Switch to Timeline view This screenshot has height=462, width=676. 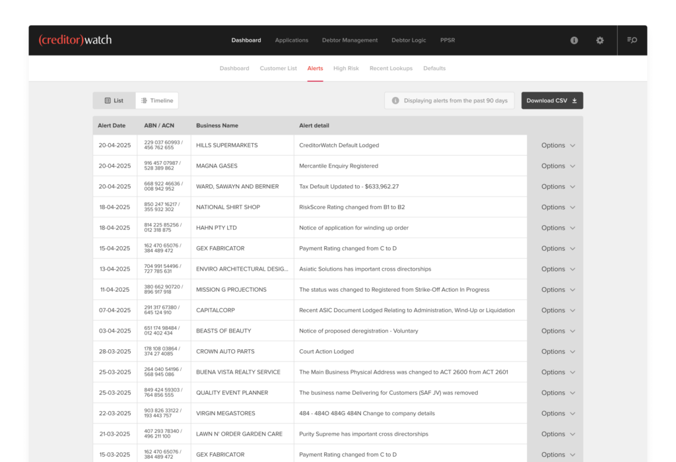point(157,101)
